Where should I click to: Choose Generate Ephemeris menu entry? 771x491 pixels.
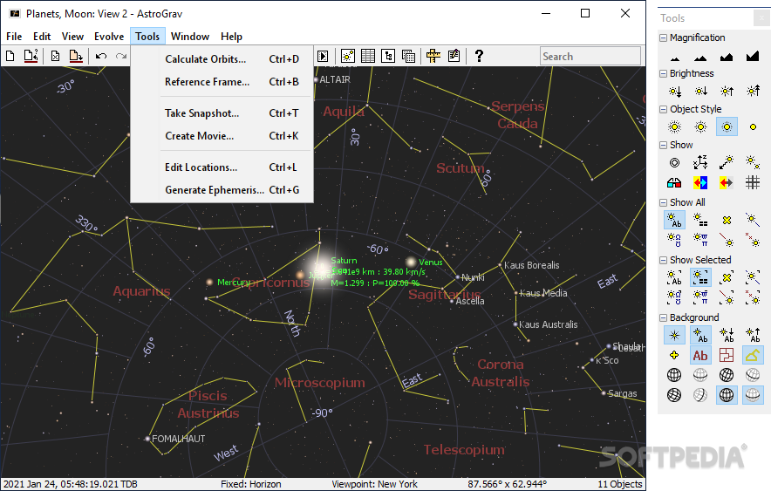coord(222,190)
